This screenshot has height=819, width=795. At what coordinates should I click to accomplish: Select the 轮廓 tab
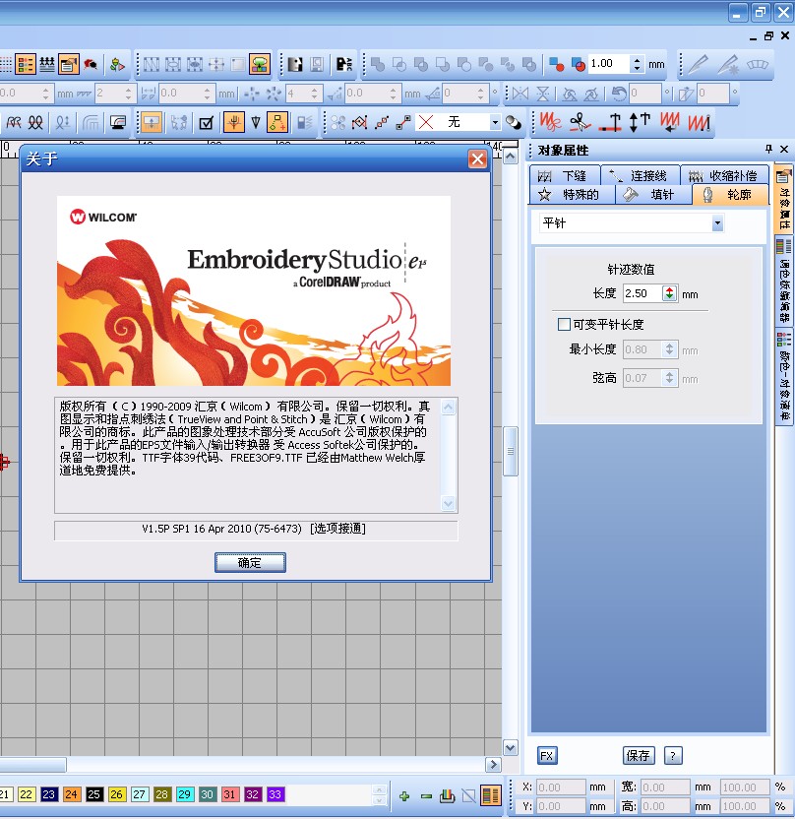tap(730, 195)
